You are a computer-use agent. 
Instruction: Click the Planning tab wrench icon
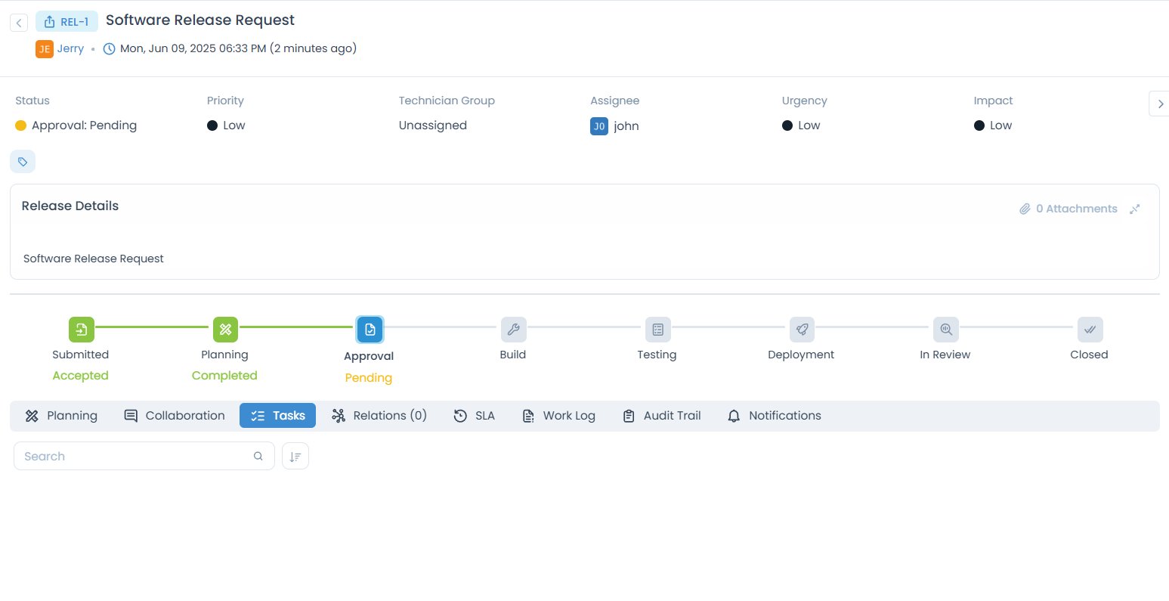pyautogui.click(x=31, y=415)
